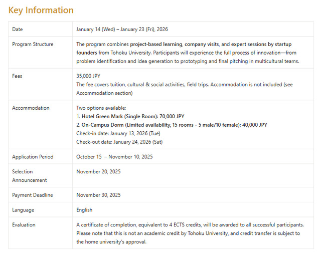Click the Language row label
320x255 pixels.
click(23, 210)
